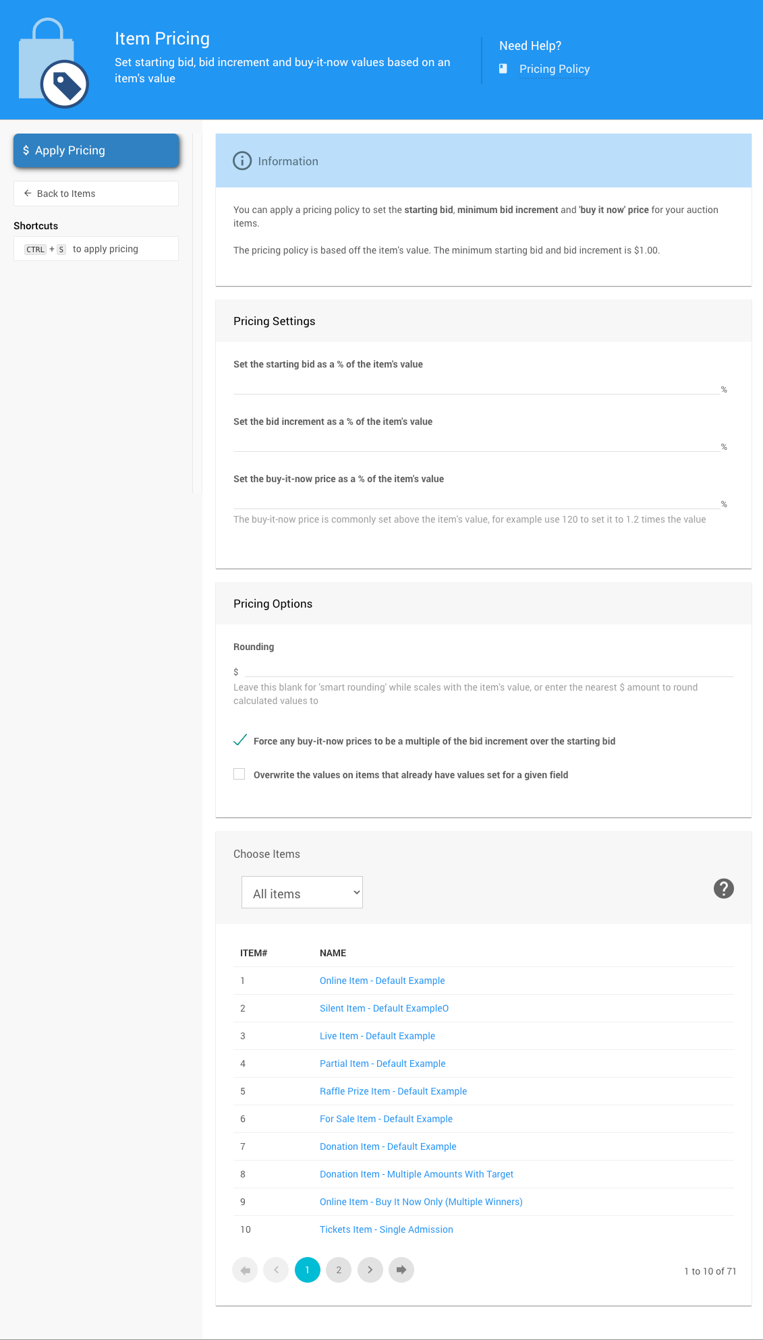Open the All items dropdown
Screen dimensions: 763x1340
tap(302, 892)
